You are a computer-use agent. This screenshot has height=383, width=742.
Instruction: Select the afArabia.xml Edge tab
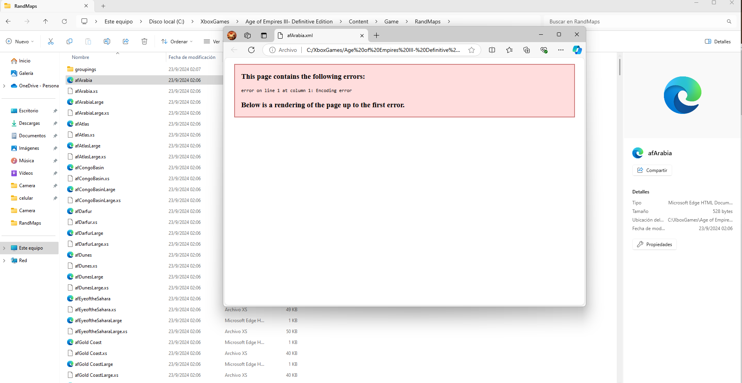point(321,35)
